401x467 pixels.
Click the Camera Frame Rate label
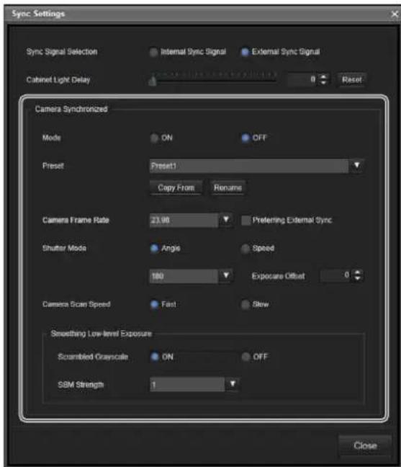tap(76, 220)
